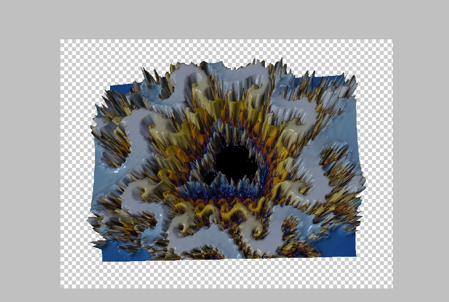Click the gray pasteboard above the canvas
This screenshot has width=449, height=302.
[224, 19]
